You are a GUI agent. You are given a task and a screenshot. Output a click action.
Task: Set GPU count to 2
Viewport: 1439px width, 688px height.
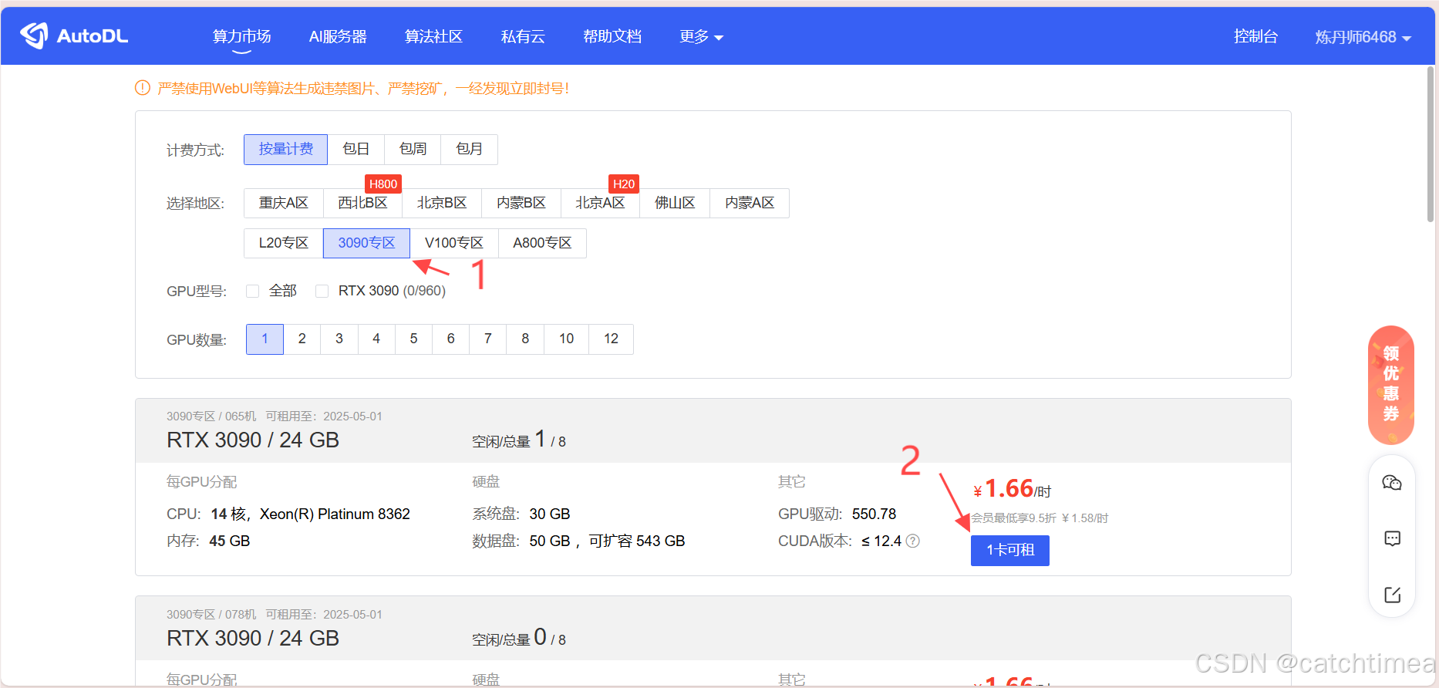(302, 339)
